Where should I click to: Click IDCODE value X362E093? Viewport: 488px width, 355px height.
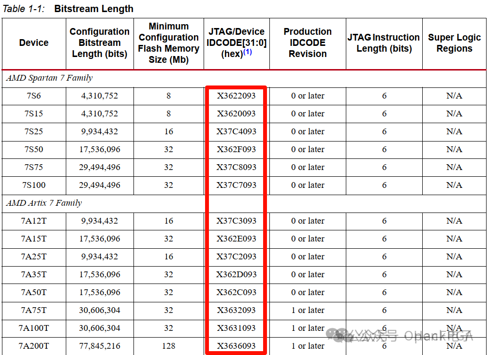click(236, 239)
